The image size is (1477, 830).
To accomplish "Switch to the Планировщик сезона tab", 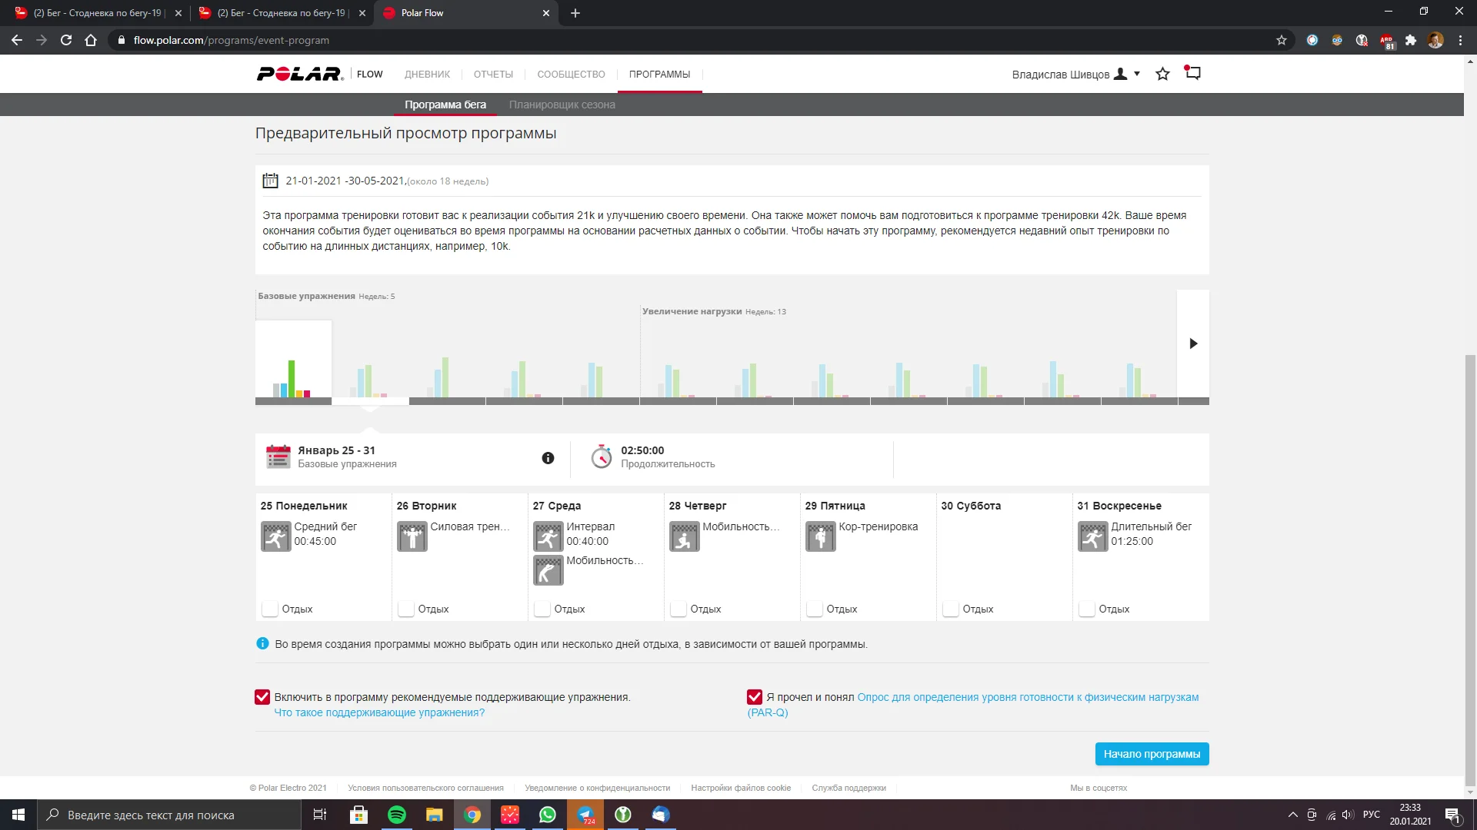I will (x=562, y=105).
